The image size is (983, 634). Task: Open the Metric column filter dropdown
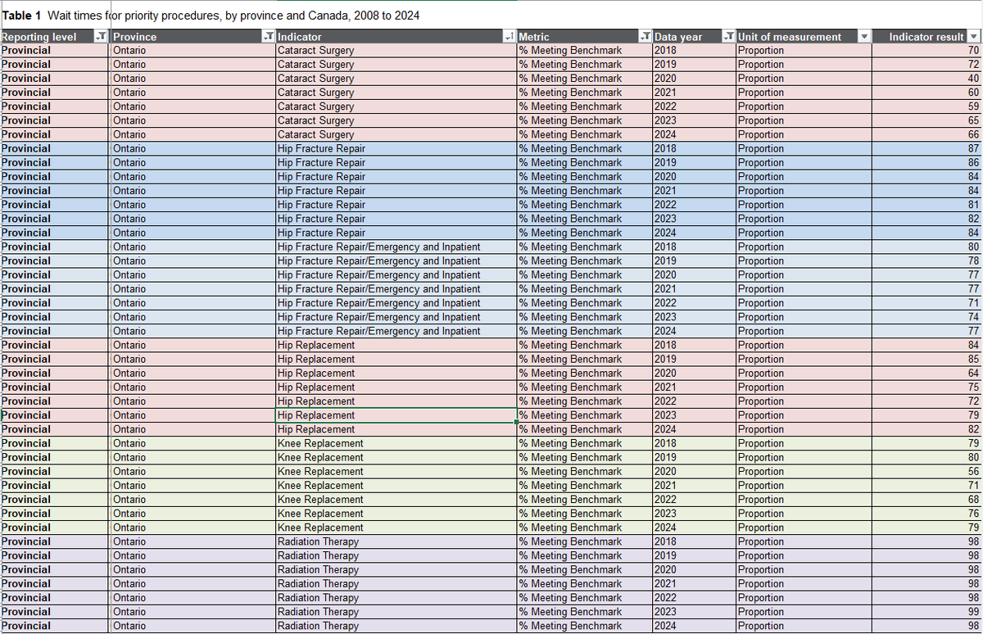coord(644,36)
